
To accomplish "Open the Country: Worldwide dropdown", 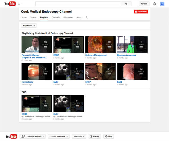I will click(59, 137).
